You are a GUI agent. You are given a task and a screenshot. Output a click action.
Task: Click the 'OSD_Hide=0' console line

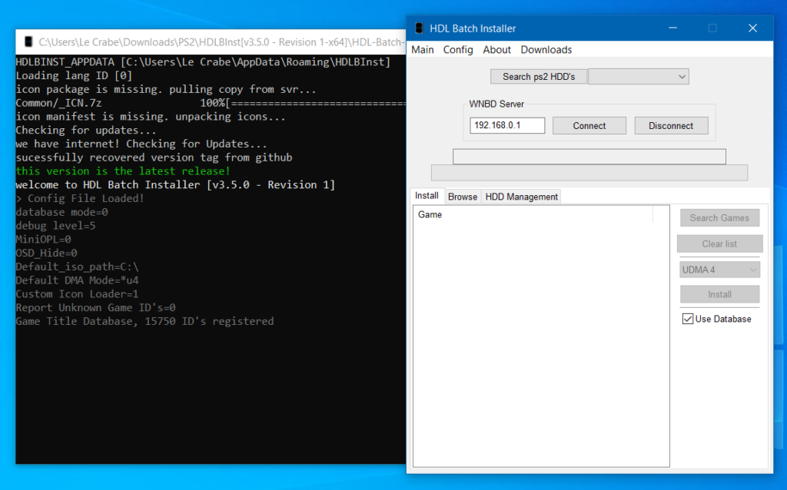point(46,253)
